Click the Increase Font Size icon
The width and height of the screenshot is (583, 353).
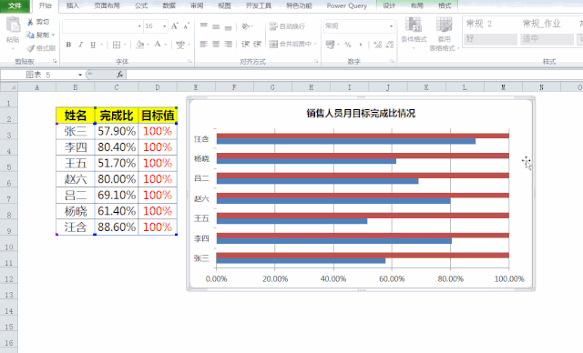tap(174, 26)
